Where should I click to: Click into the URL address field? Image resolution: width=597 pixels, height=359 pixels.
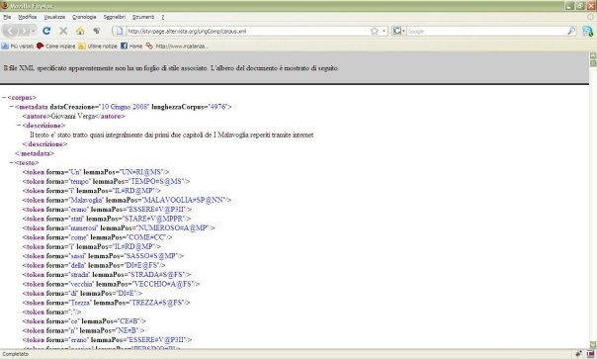pyautogui.click(x=247, y=32)
